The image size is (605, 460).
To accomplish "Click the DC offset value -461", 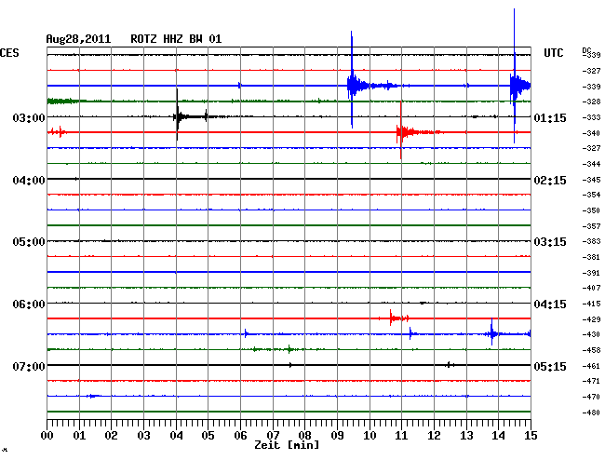I will (x=591, y=366).
